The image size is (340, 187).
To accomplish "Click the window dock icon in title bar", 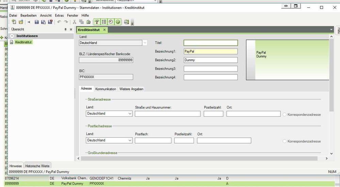I will pyautogui.click(x=296, y=6).
